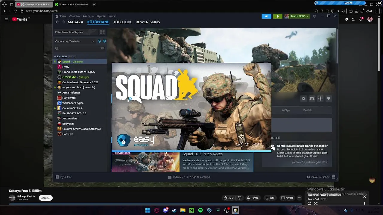Go forward in Steam navigation
The width and height of the screenshot is (383, 215).
(x=63, y=22)
